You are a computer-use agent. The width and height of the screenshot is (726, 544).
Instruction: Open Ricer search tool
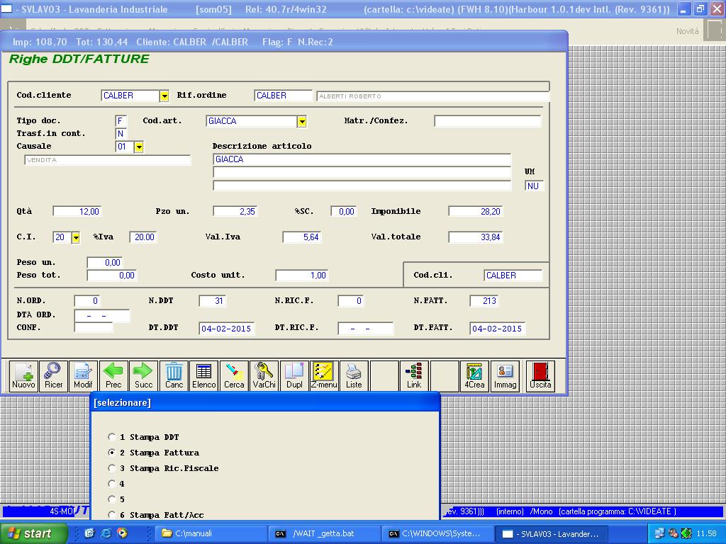54,376
